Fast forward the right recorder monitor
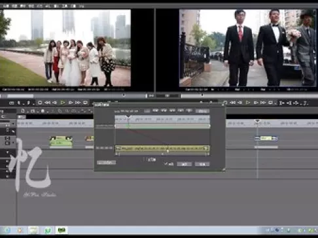Image resolution: width=318 pixels, height=238 pixels. (263, 103)
